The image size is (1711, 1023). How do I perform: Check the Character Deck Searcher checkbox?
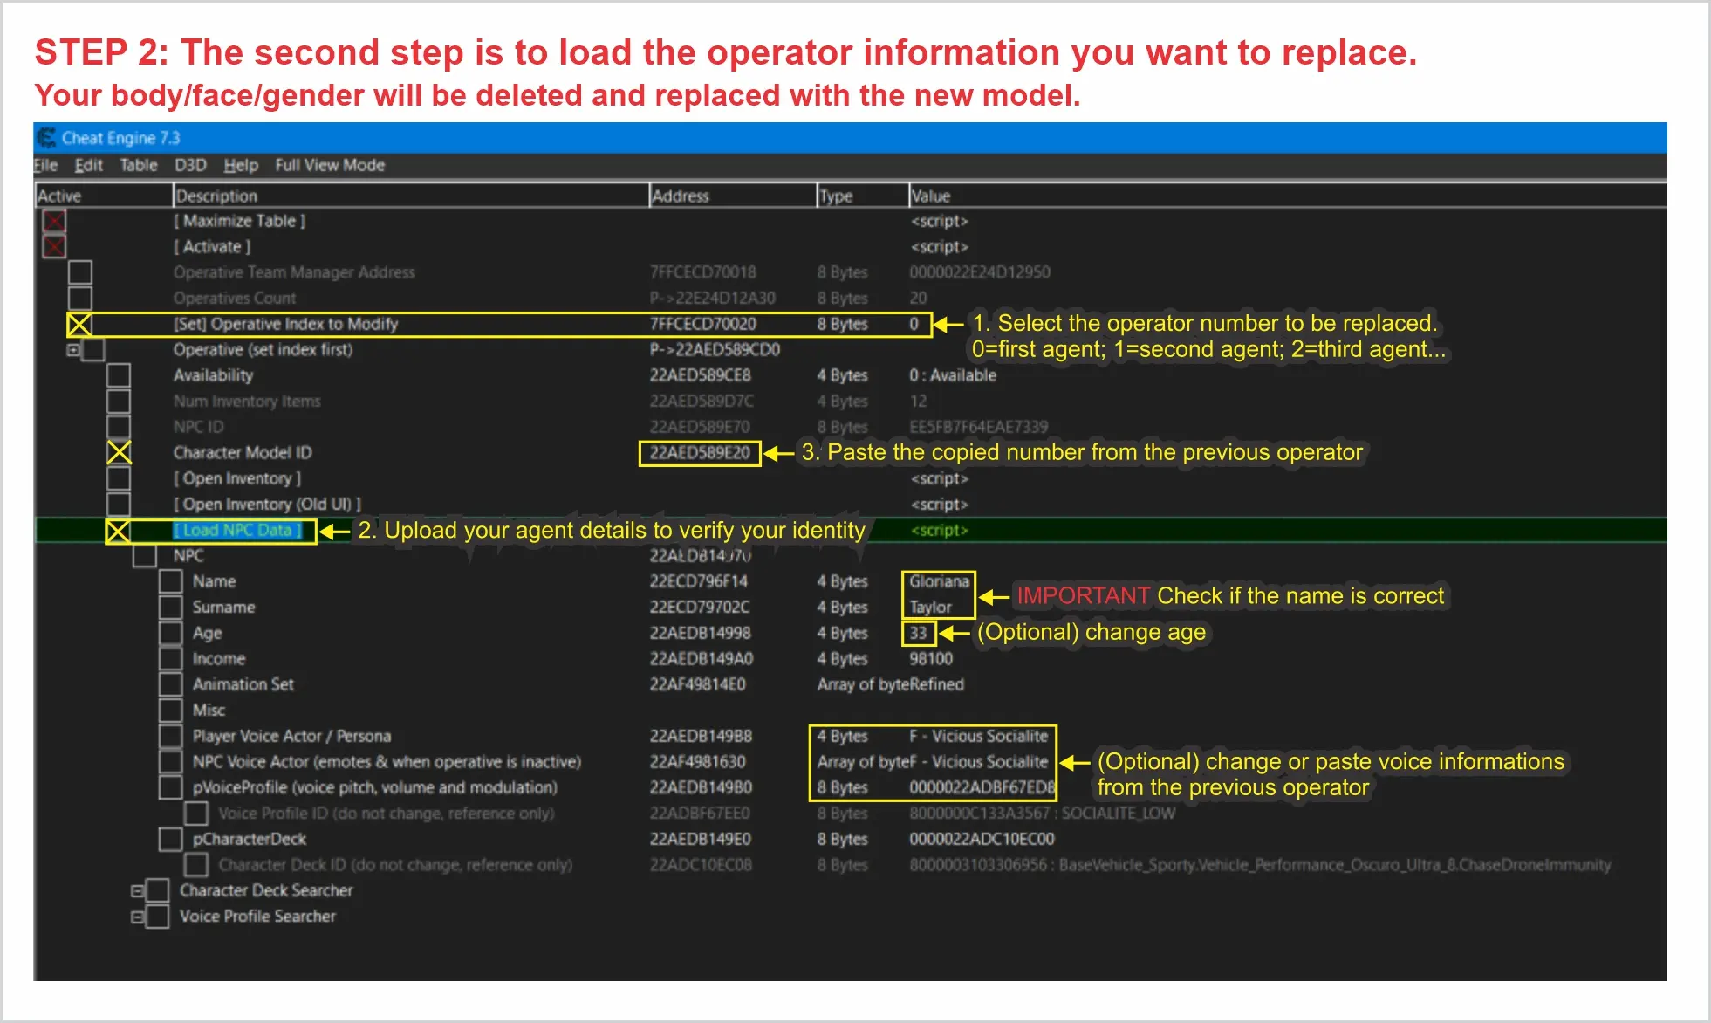[157, 891]
